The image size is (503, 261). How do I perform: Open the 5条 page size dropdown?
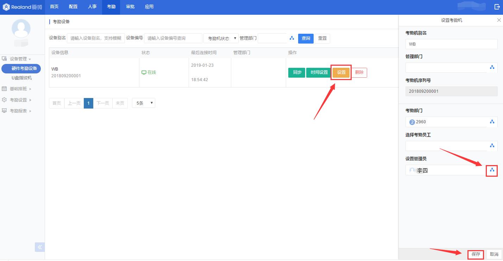(144, 103)
